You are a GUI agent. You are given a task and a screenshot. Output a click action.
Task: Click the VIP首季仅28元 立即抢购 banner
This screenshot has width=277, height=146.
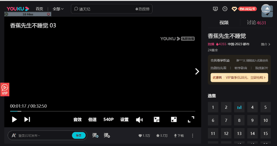tap(239, 78)
